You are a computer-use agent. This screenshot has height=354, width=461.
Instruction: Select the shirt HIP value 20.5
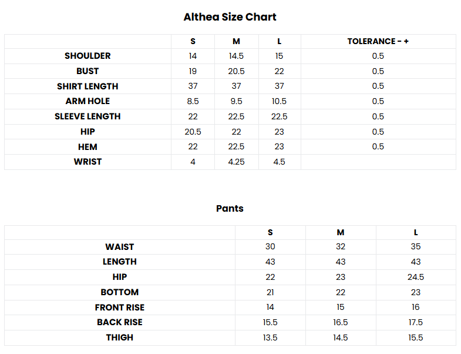coord(193,132)
